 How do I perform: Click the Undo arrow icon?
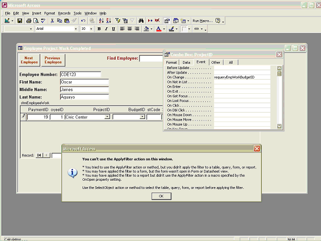tap(83, 21)
